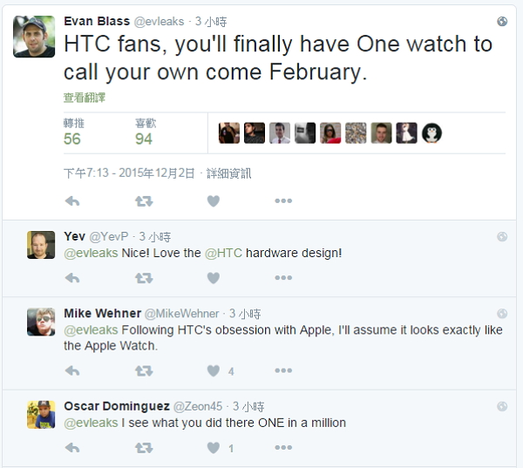This screenshot has height=468, width=523.
Task: Retweet Mike Wehner's Apple Watch reply
Action: [x=143, y=371]
